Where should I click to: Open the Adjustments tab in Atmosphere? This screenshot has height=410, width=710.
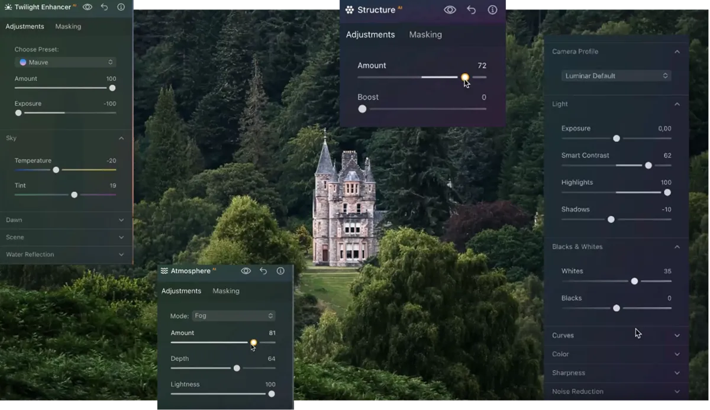(181, 290)
